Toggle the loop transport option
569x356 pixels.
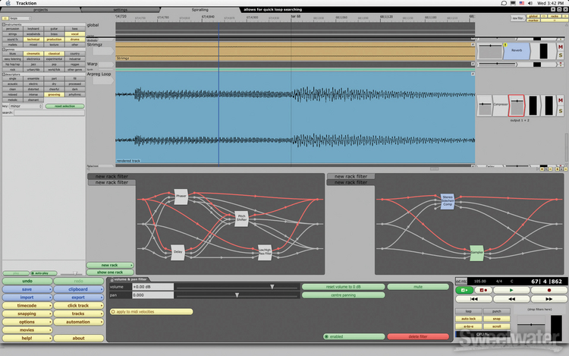point(469,311)
